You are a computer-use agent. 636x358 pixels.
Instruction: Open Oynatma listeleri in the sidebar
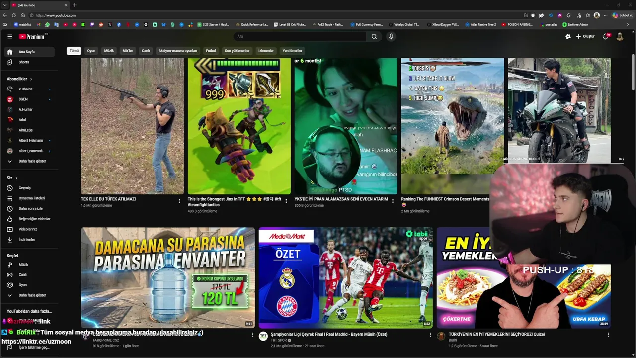[x=30, y=198]
